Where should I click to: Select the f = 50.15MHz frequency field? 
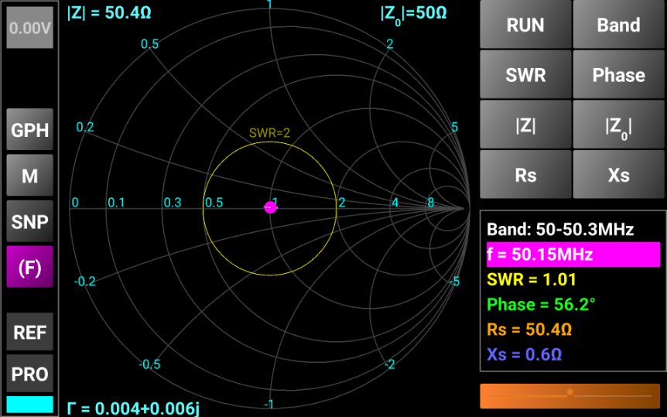click(573, 255)
